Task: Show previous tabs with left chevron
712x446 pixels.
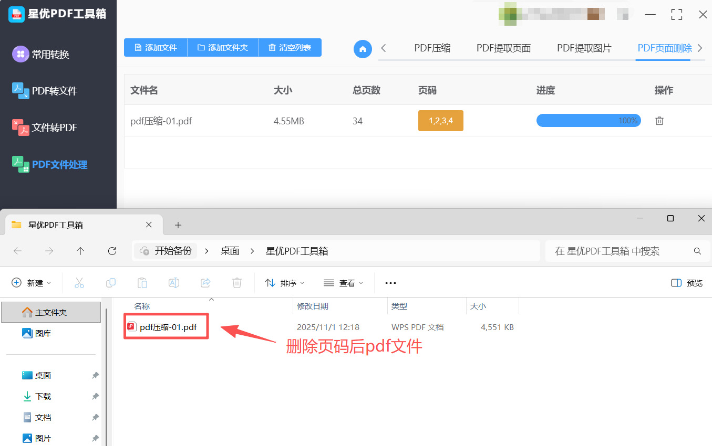Action: tap(384, 48)
